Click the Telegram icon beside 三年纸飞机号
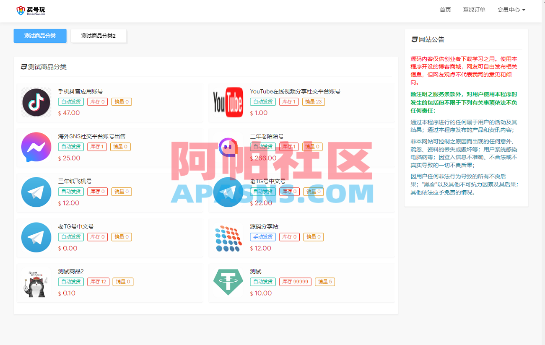545x345 pixels. (x=36, y=192)
